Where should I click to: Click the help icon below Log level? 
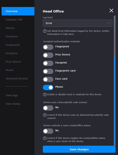click(45, 31)
